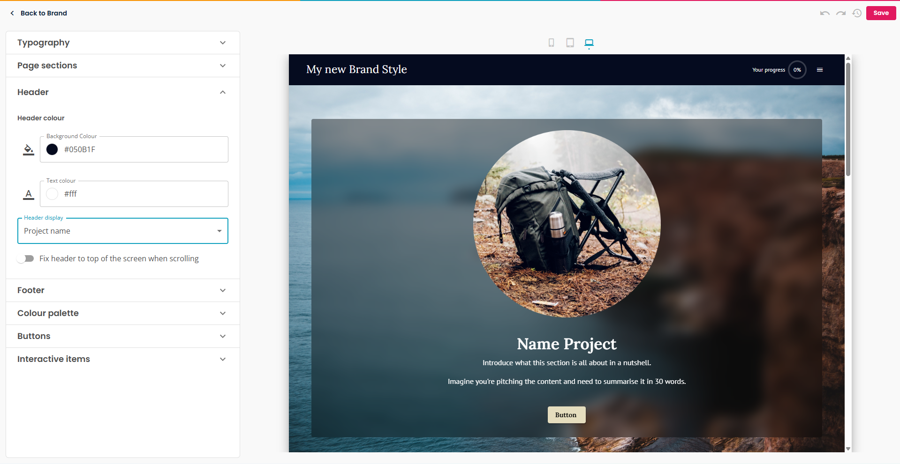Click the paint bucket background colour icon
900x464 pixels.
29,150
